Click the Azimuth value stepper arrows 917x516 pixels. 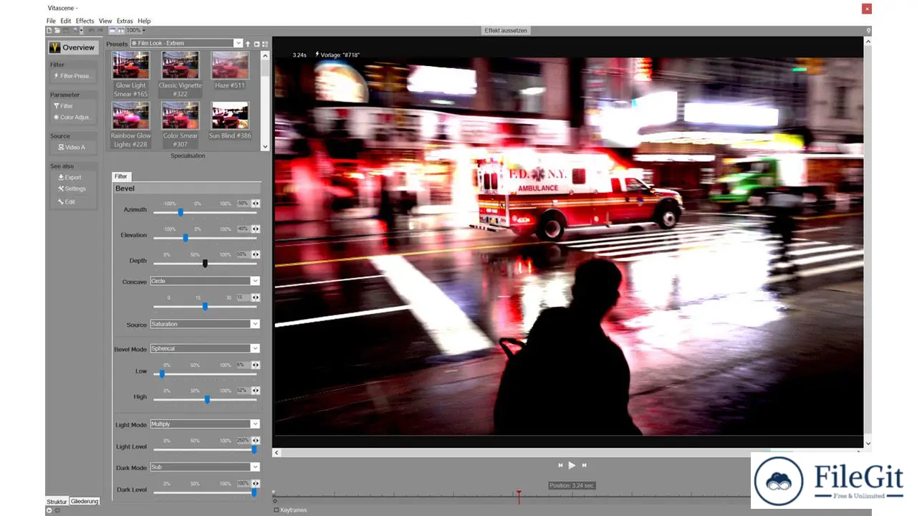(x=256, y=204)
